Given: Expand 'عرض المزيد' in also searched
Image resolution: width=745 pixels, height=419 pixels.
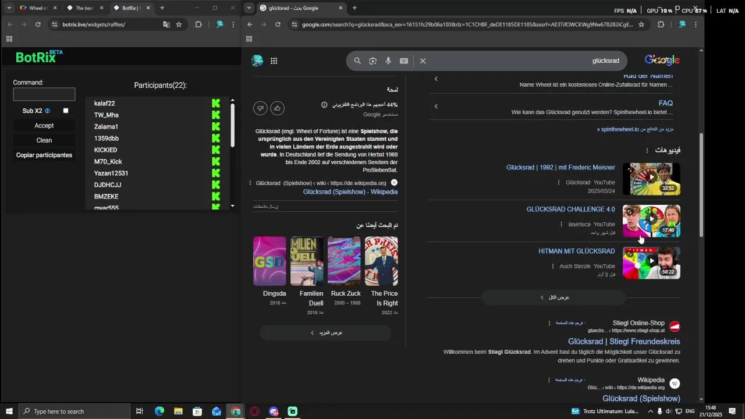Looking at the screenshot, I should (325, 333).
